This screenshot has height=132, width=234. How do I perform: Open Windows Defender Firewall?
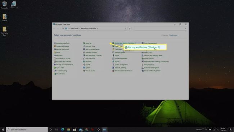click(x=122, y=71)
